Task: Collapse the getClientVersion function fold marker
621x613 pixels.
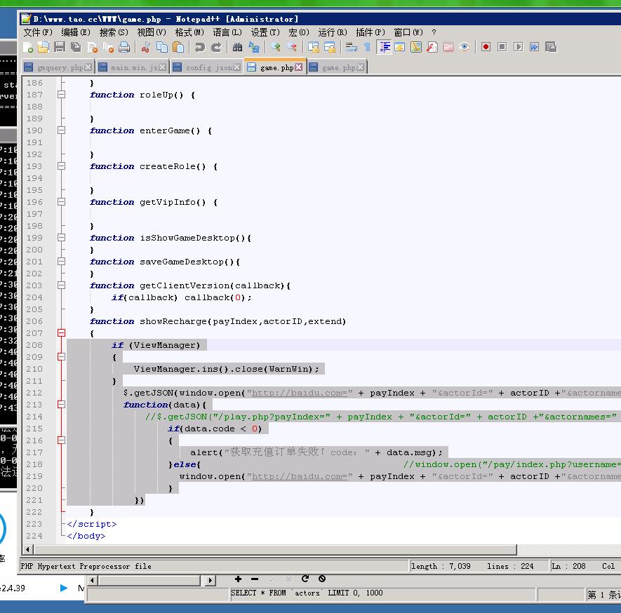Action: pyautogui.click(x=61, y=285)
